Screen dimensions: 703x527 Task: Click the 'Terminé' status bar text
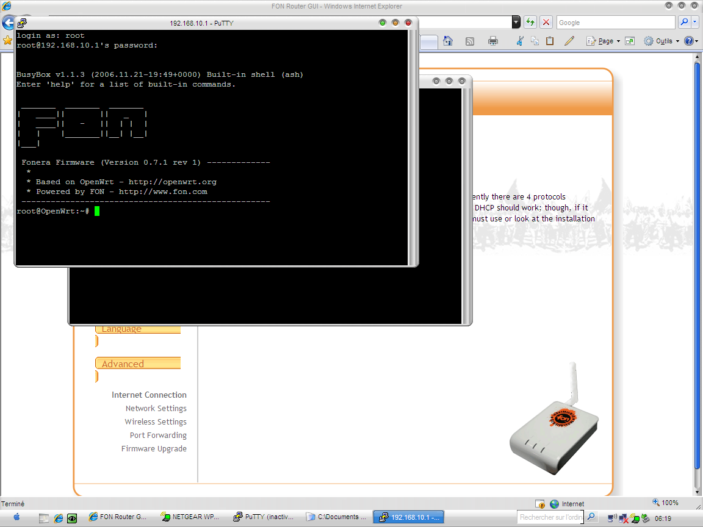click(13, 504)
